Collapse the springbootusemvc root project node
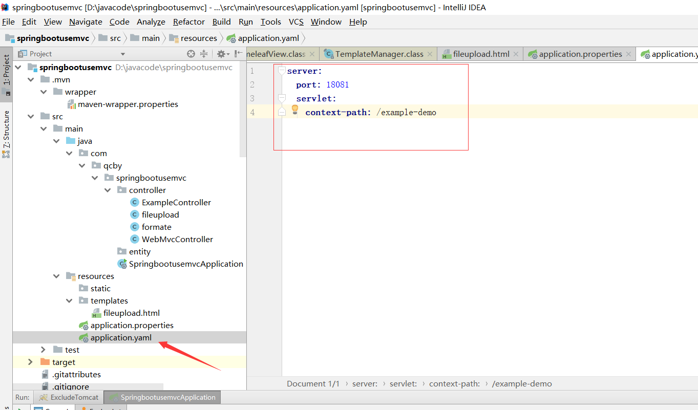Screen dimensions: 698x410 [18, 67]
